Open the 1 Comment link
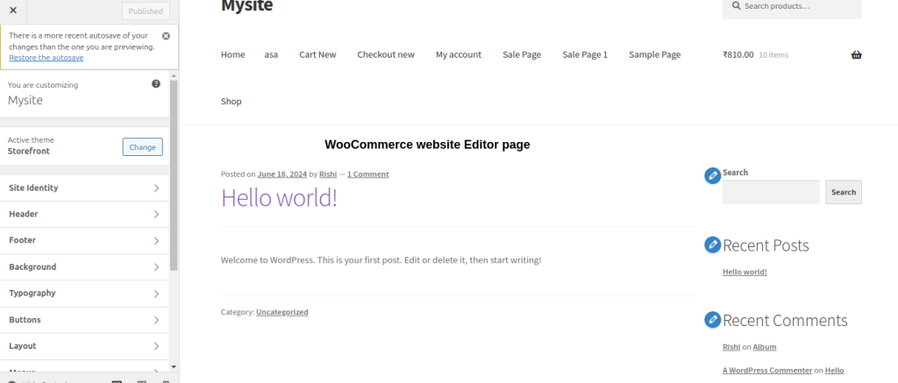The height and width of the screenshot is (383, 898). tap(367, 174)
